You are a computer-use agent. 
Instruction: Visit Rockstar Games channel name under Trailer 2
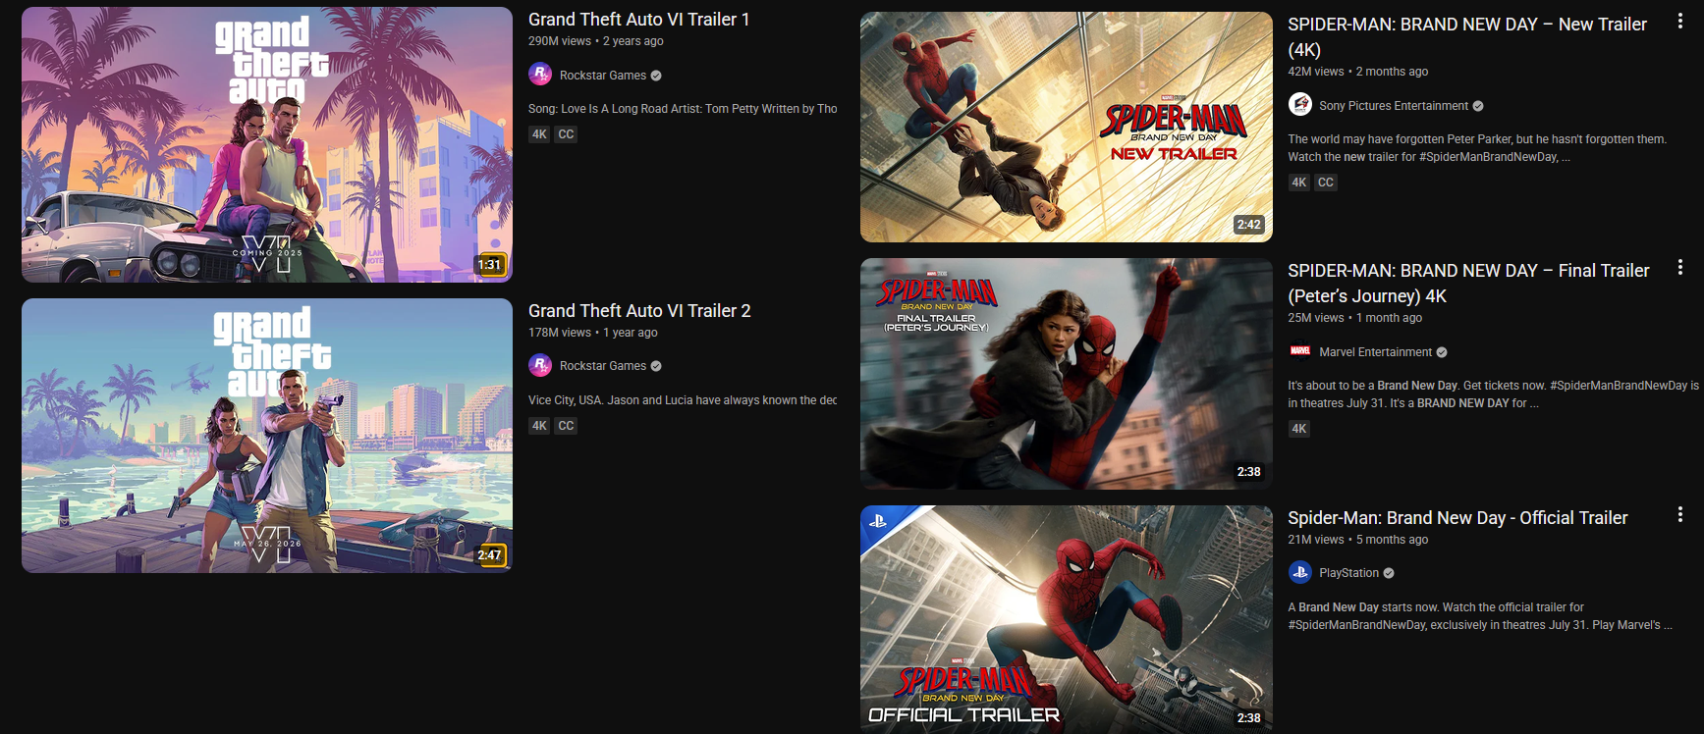click(x=603, y=366)
